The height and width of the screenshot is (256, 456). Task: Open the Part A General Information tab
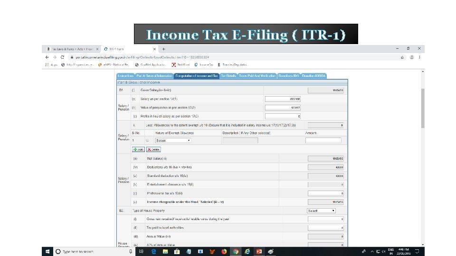tap(154, 76)
